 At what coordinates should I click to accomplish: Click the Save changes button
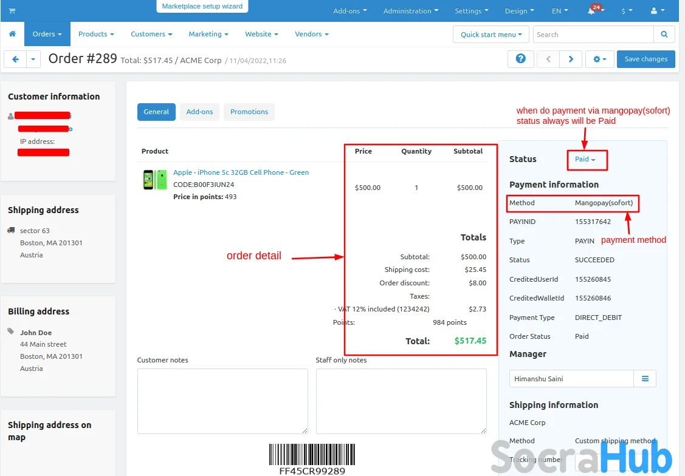[x=645, y=59]
